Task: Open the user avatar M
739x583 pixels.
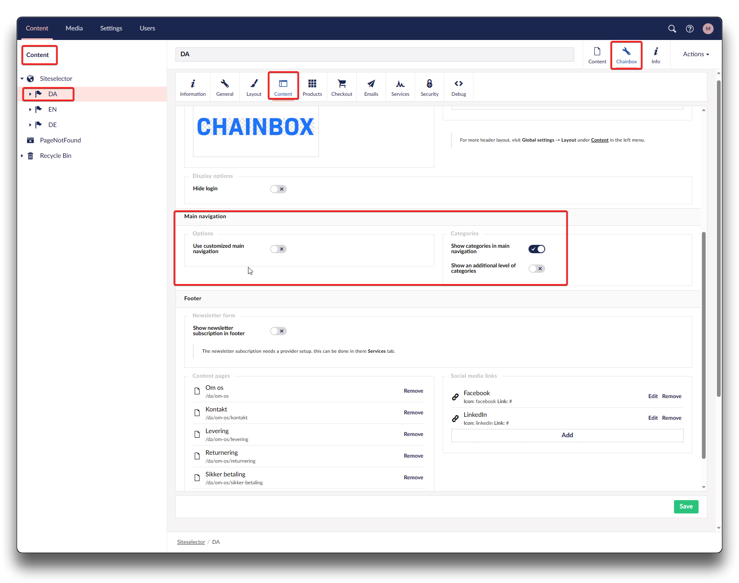Action: (x=708, y=28)
